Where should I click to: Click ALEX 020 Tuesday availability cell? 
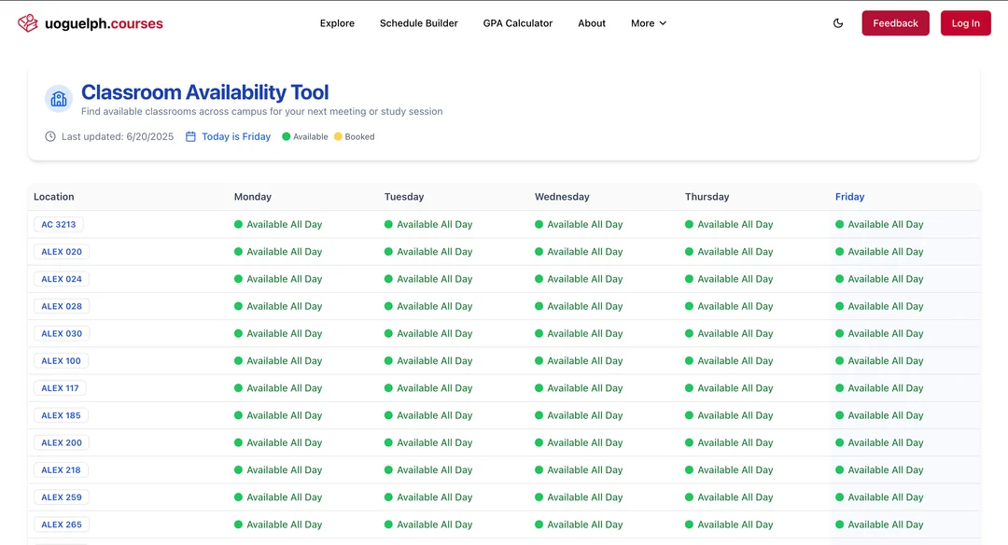[x=428, y=251]
